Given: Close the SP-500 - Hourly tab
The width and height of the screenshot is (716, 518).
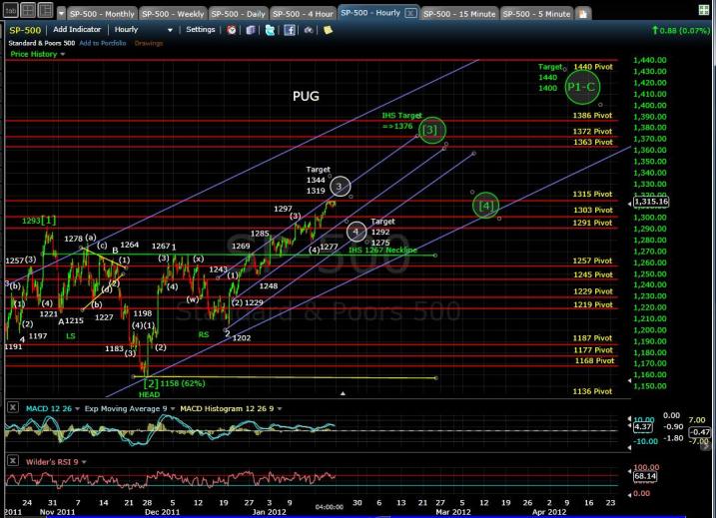Looking at the screenshot, I should 410,13.
